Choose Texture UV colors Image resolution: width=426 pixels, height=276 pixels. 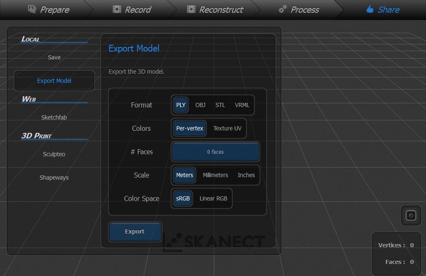tap(227, 128)
